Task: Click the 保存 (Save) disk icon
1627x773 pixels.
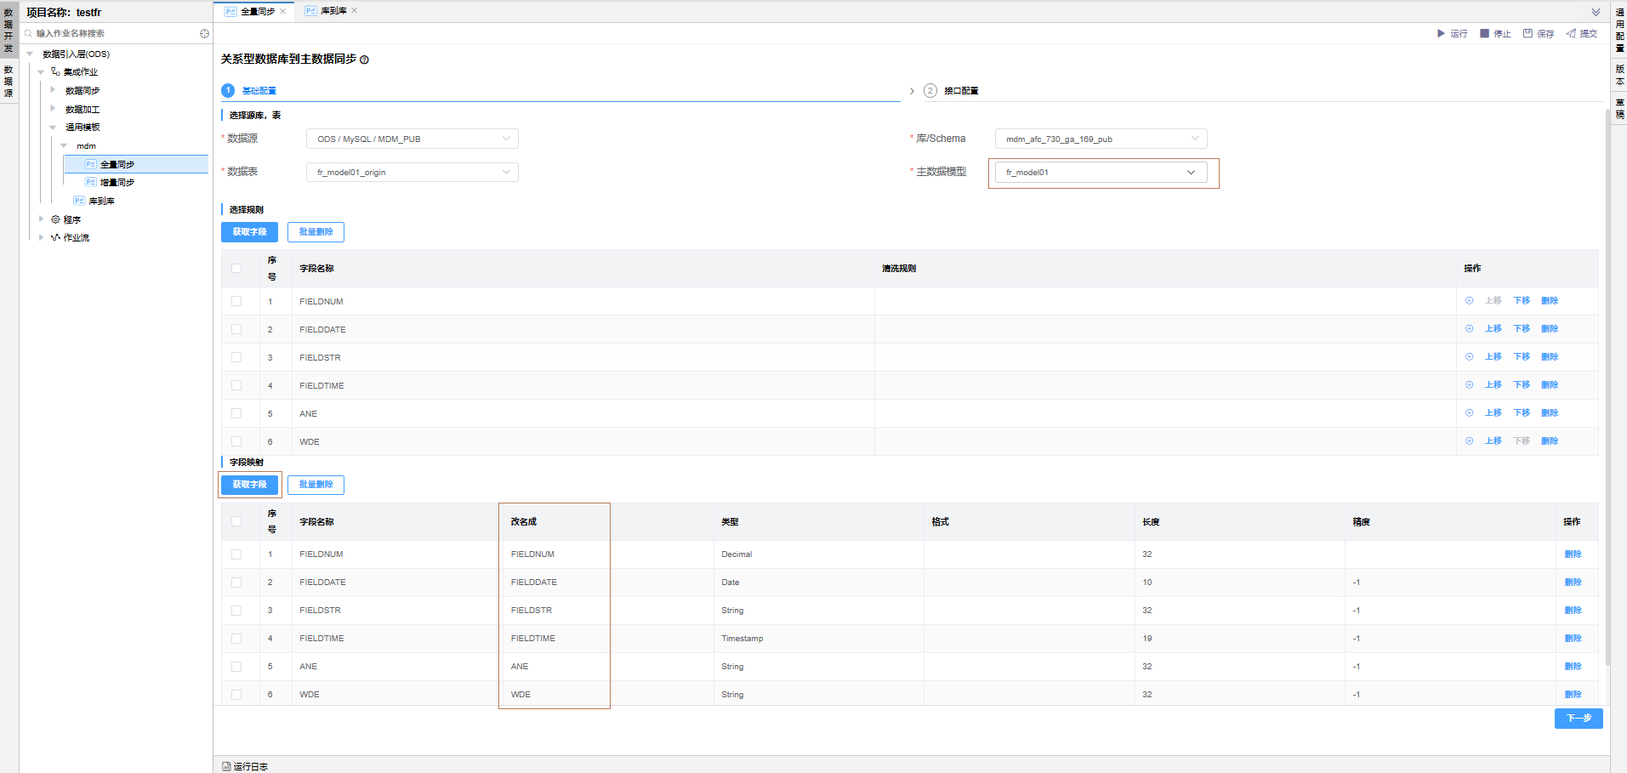Action: pyautogui.click(x=1527, y=34)
